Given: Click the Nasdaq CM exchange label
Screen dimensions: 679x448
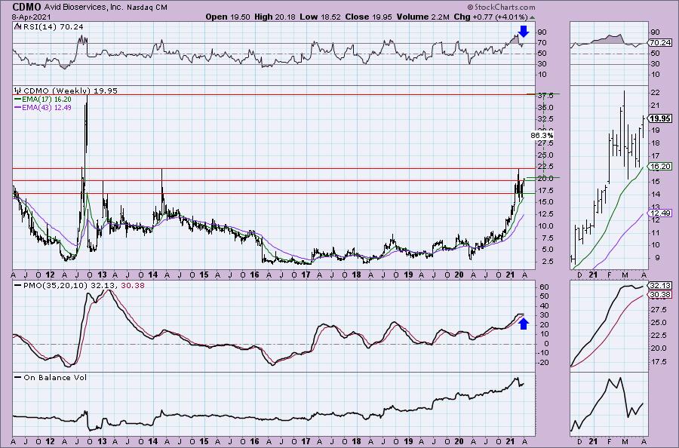Looking at the screenshot, I should pos(147,8).
